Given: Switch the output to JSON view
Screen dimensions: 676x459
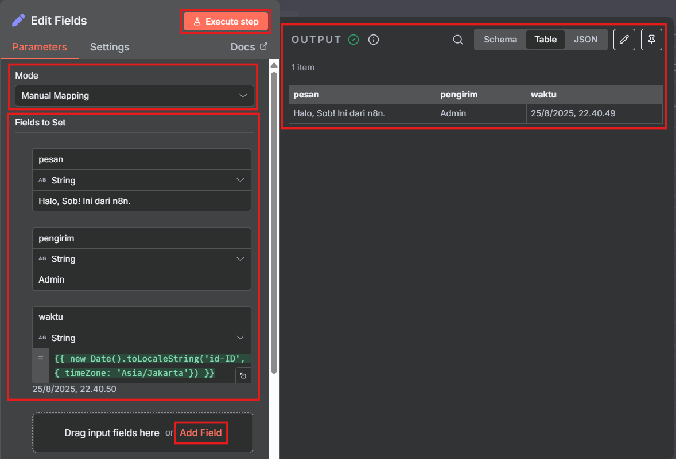Looking at the screenshot, I should [x=585, y=40].
